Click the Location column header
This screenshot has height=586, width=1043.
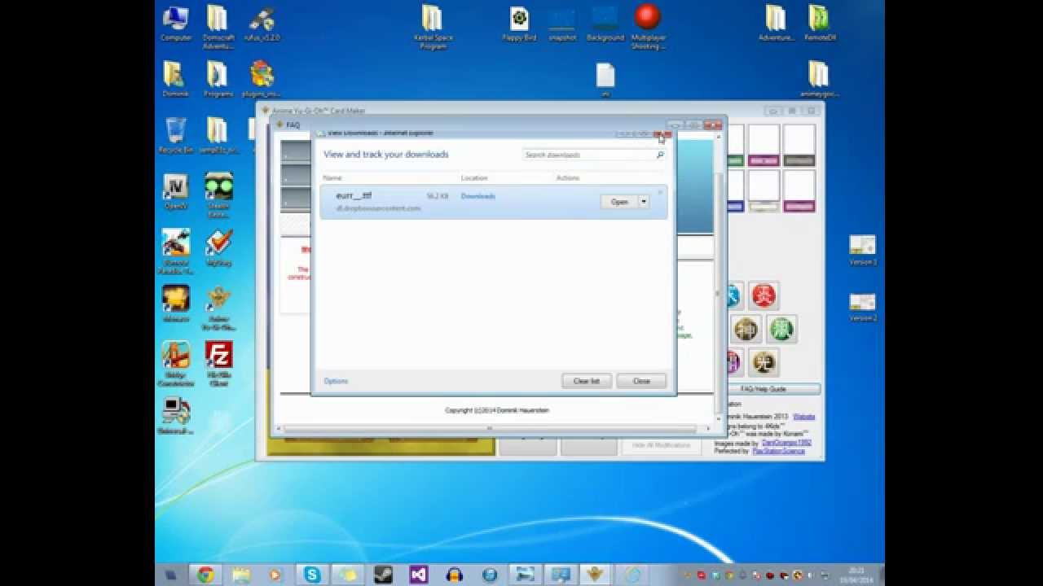474,177
